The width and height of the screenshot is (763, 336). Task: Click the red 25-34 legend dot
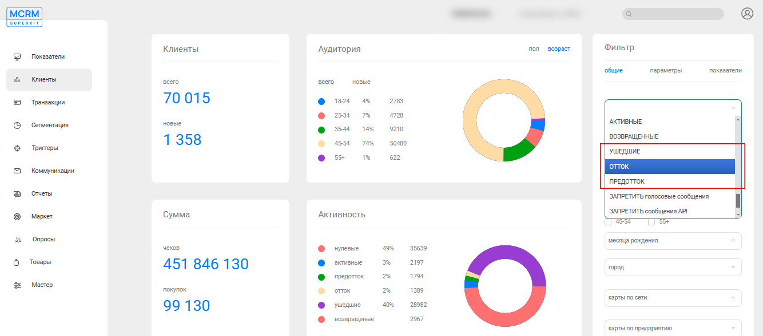pyautogui.click(x=321, y=116)
